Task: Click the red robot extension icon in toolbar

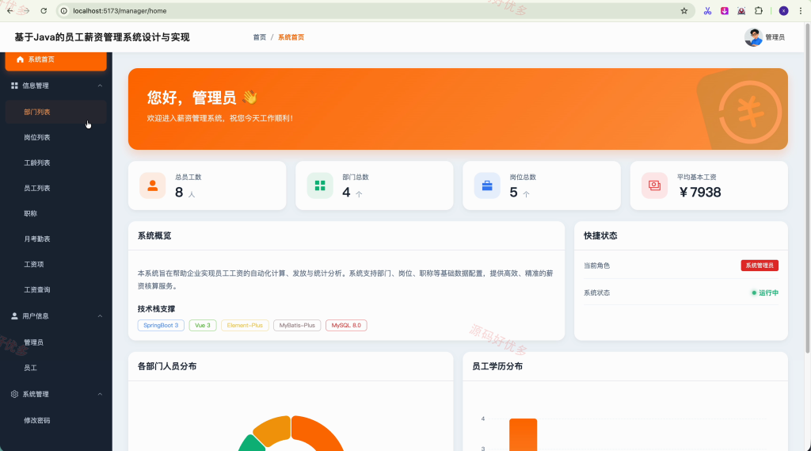Action: coord(741,10)
